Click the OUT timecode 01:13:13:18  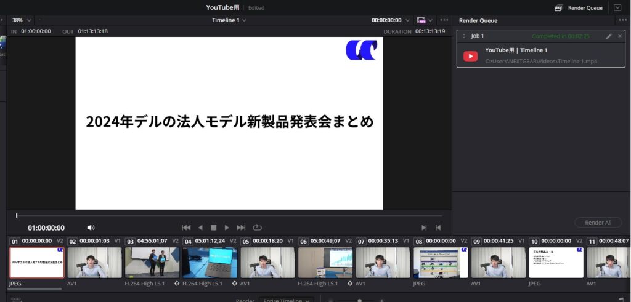[92, 31]
